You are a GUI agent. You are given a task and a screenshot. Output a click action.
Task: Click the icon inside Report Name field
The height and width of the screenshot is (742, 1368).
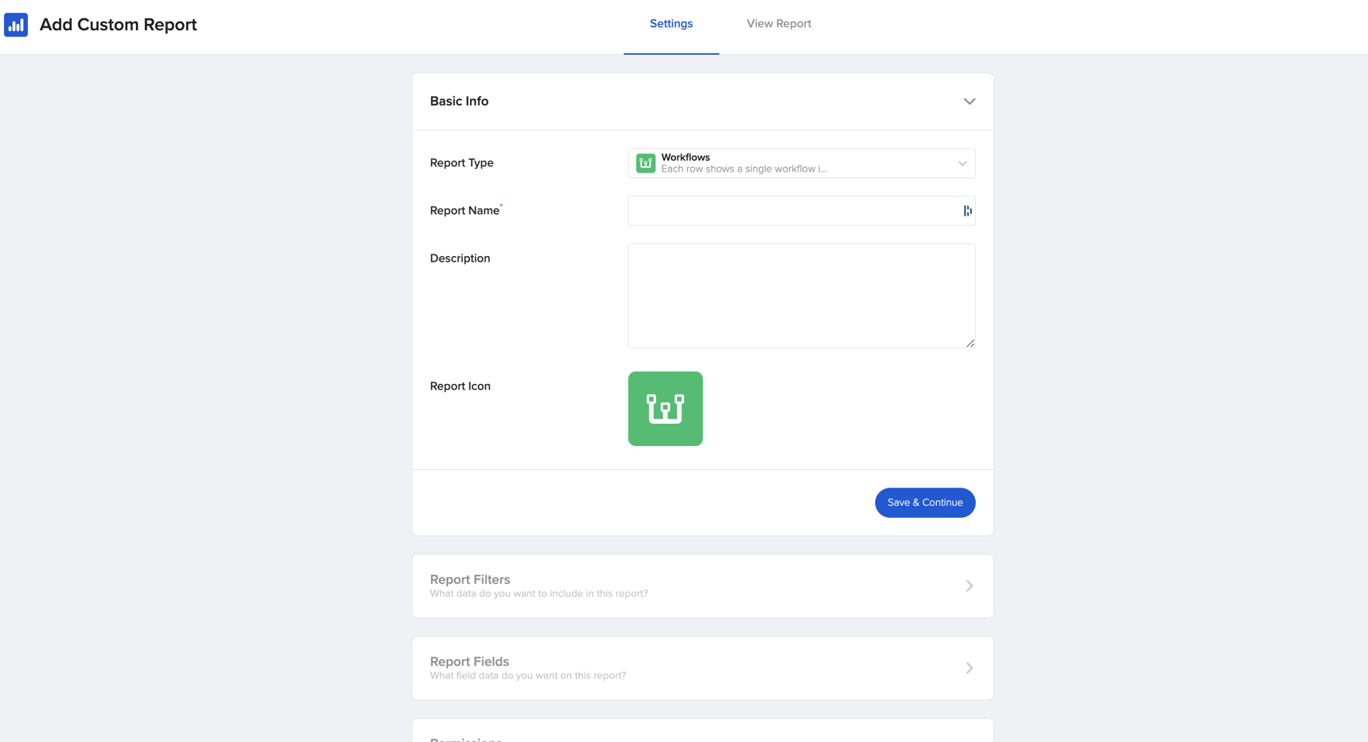coord(967,211)
